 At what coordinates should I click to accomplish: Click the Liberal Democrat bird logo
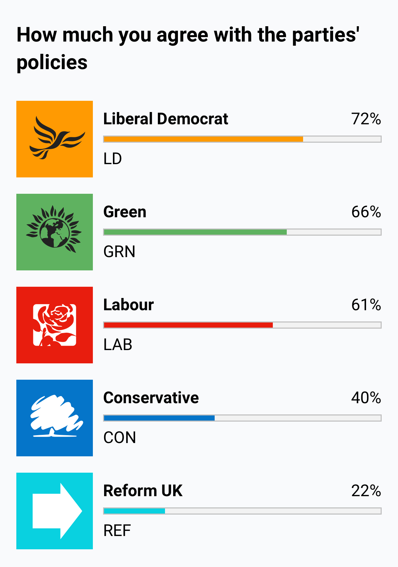click(x=54, y=139)
